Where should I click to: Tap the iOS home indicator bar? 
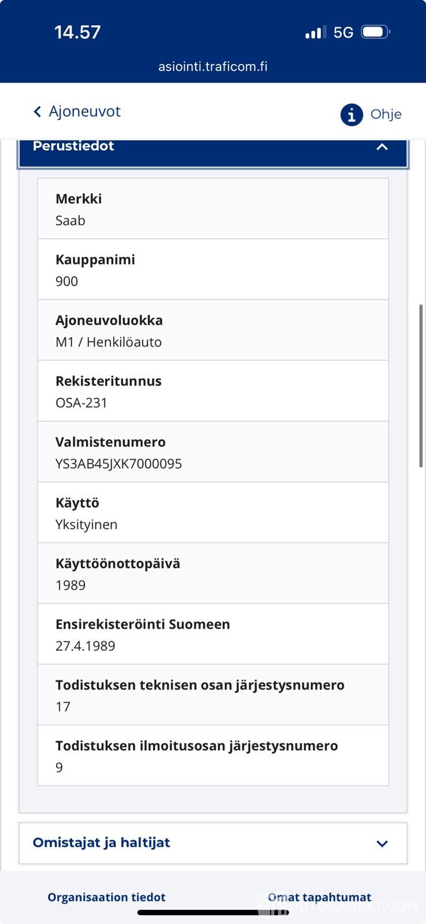[x=213, y=912]
